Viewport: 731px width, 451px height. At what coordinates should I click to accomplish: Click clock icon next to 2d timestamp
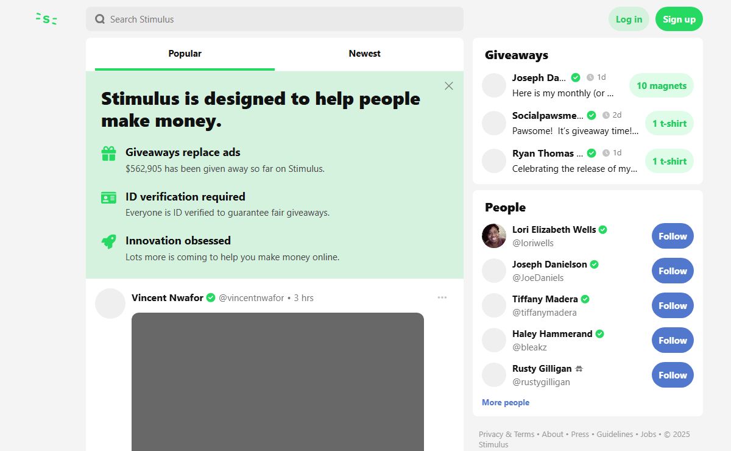click(606, 115)
